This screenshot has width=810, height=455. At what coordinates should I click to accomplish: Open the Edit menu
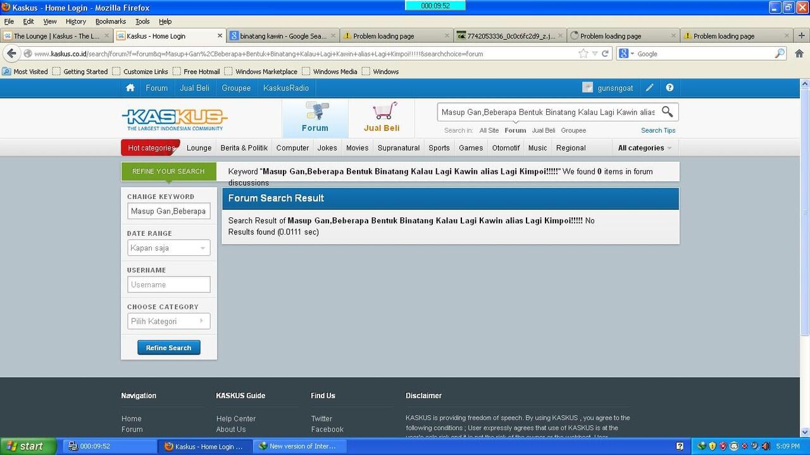(x=28, y=21)
